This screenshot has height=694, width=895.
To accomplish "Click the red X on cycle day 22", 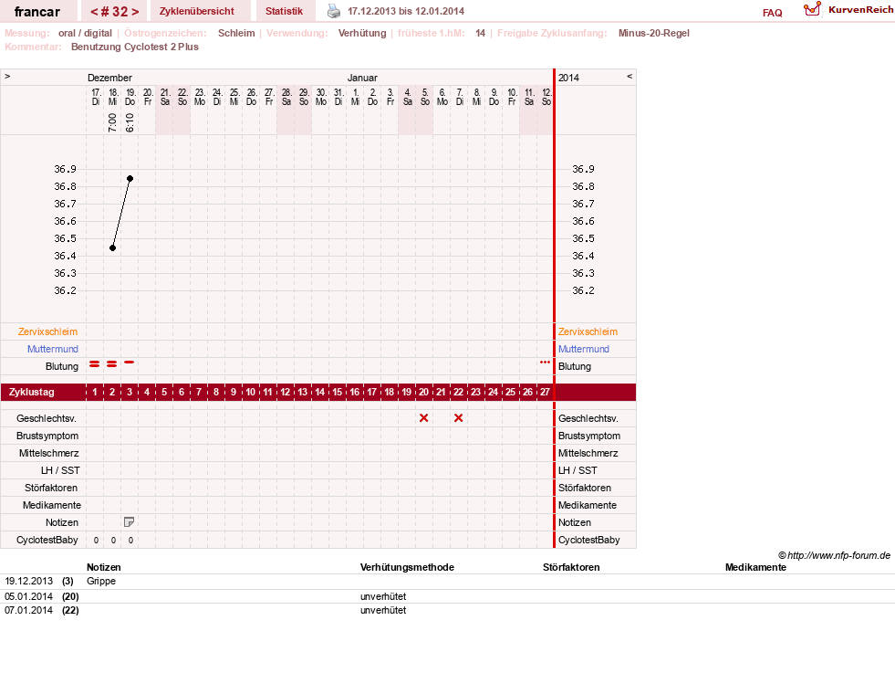I will [x=458, y=418].
